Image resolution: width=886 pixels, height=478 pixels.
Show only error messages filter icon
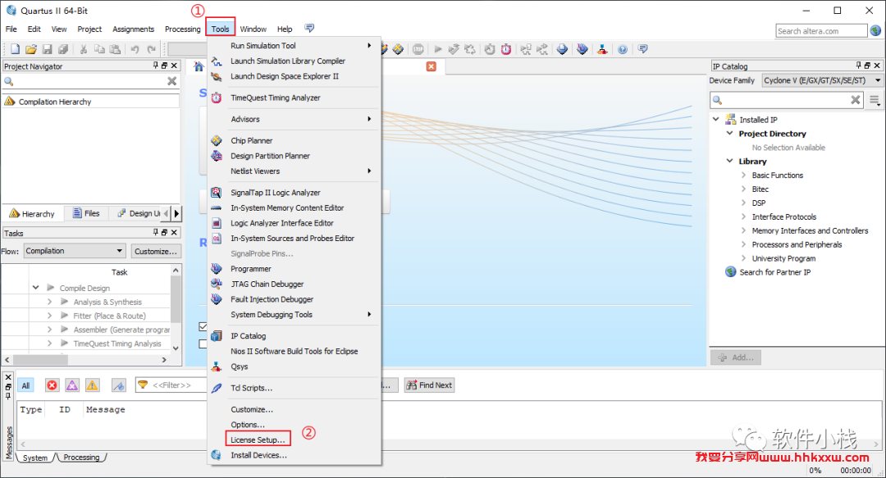tap(52, 385)
